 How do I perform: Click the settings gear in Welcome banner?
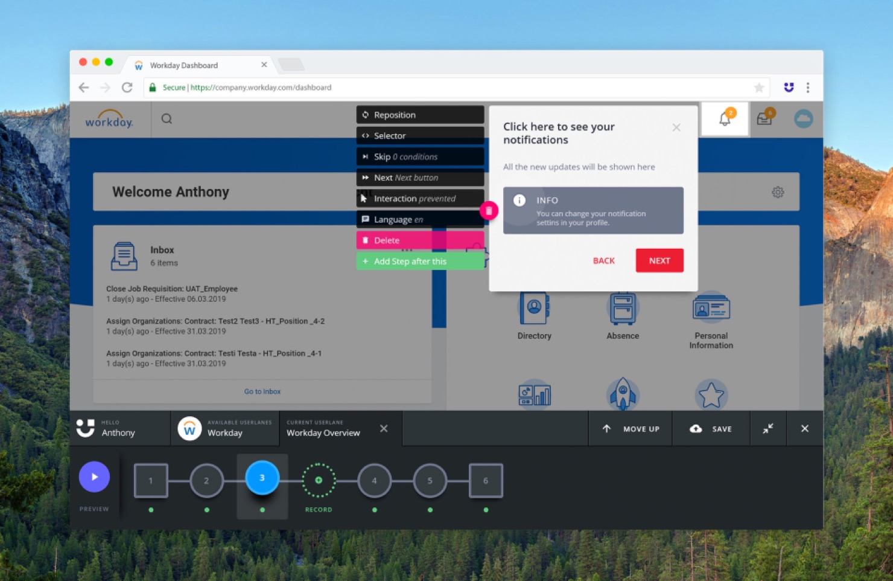pos(778,192)
